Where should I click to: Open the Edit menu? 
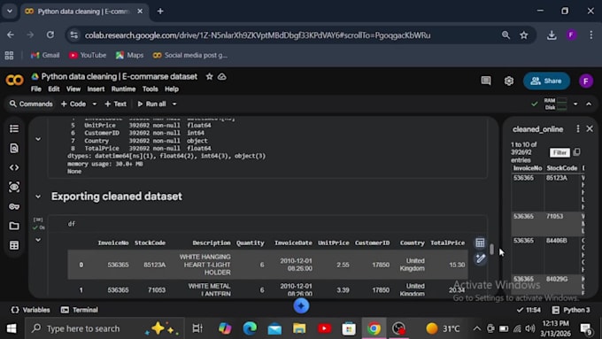tap(54, 89)
